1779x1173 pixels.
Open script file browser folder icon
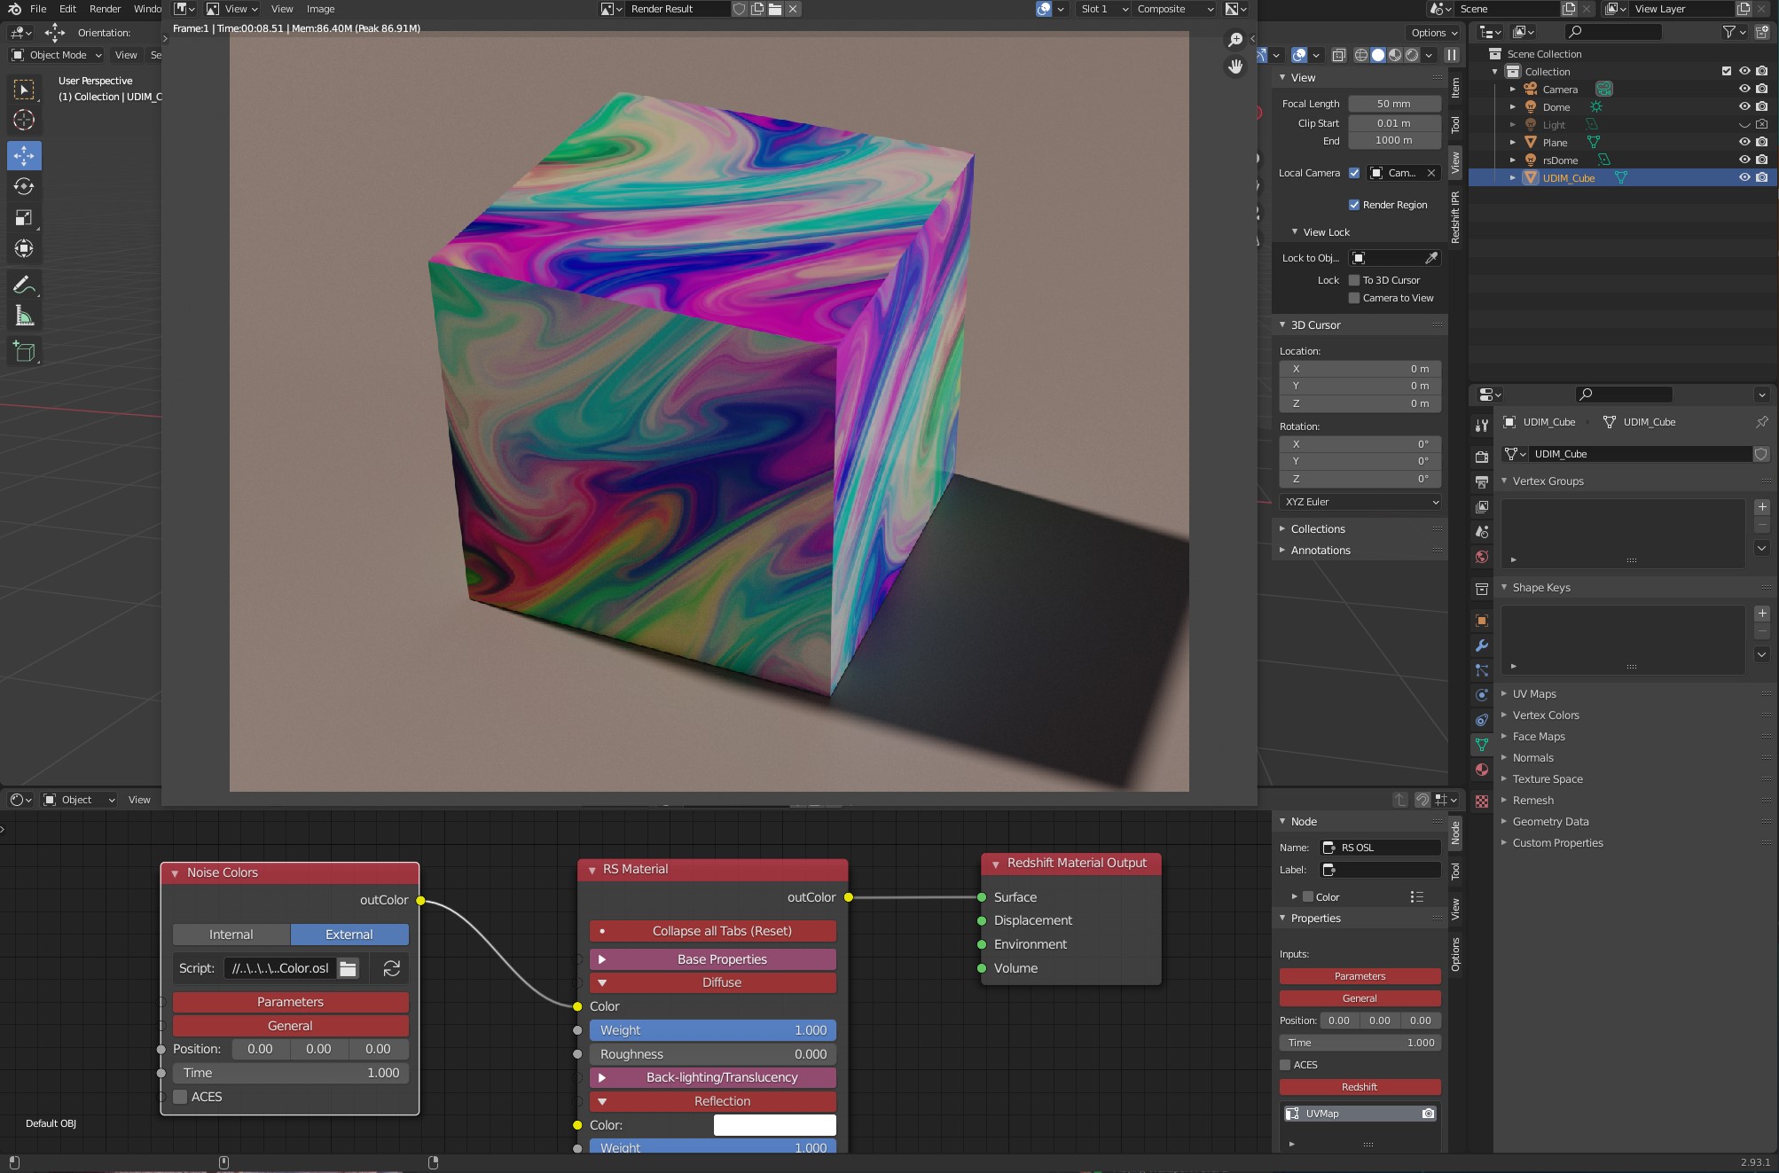[349, 968]
